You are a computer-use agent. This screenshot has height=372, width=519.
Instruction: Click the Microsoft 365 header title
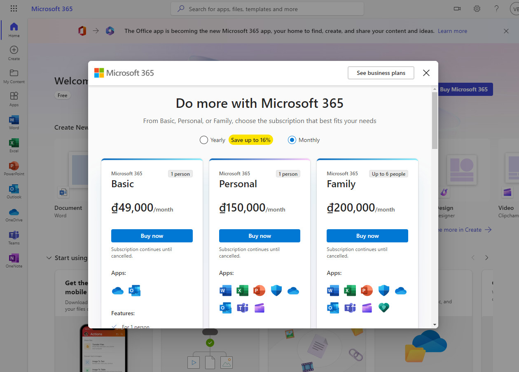click(52, 9)
